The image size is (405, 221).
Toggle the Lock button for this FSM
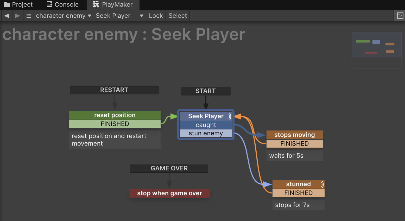156,16
